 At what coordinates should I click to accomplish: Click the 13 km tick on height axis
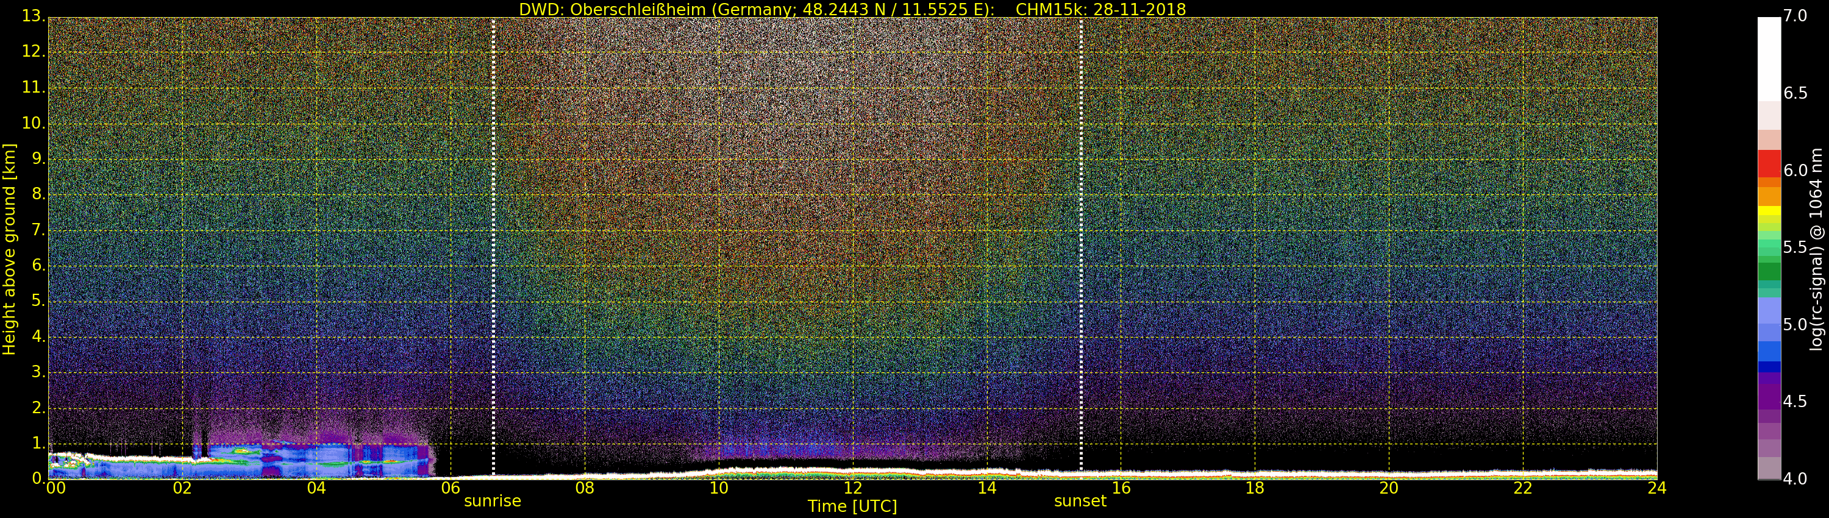coord(33,16)
